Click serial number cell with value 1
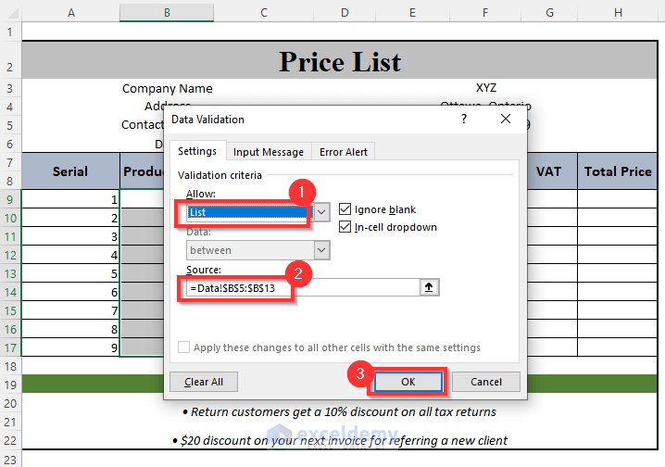The height and width of the screenshot is (467, 665). coord(70,199)
